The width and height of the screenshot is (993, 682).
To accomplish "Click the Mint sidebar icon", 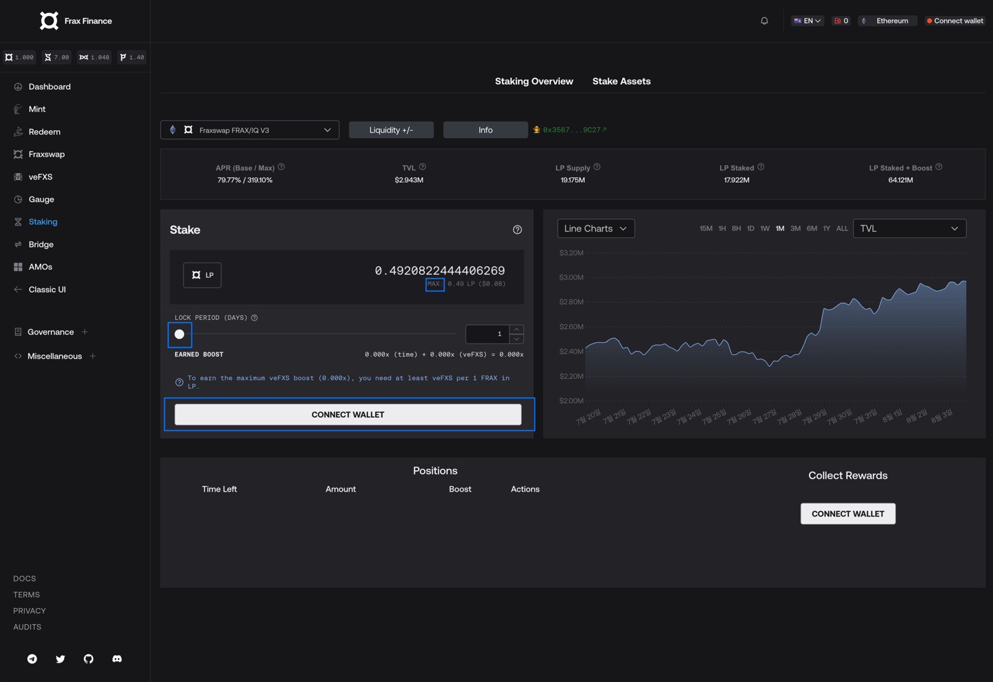I will [18, 109].
